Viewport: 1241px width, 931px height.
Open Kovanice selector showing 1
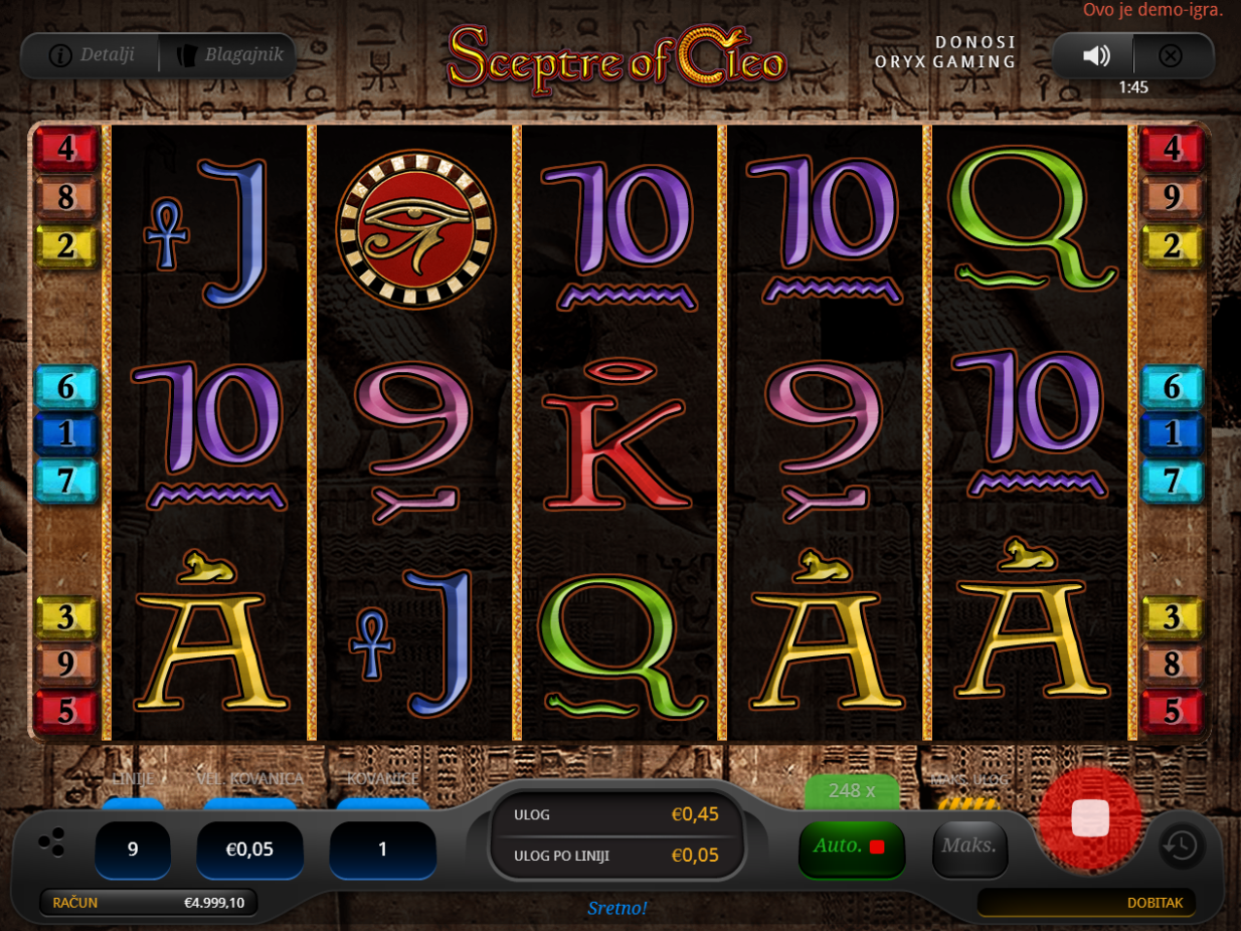click(x=383, y=849)
